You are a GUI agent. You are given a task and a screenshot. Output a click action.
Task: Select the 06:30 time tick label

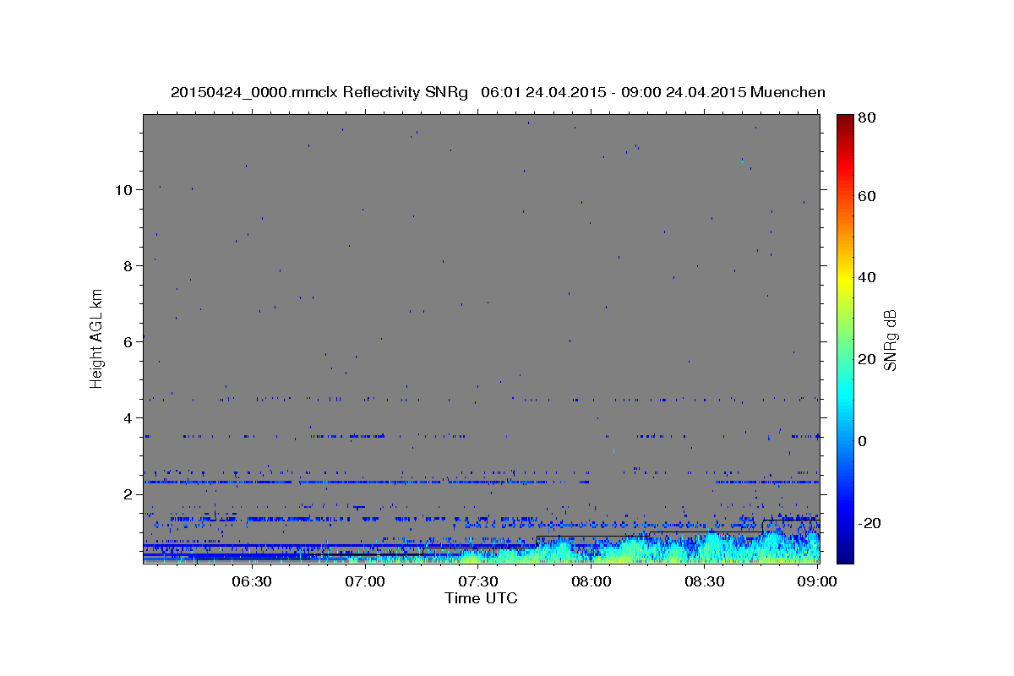(251, 581)
